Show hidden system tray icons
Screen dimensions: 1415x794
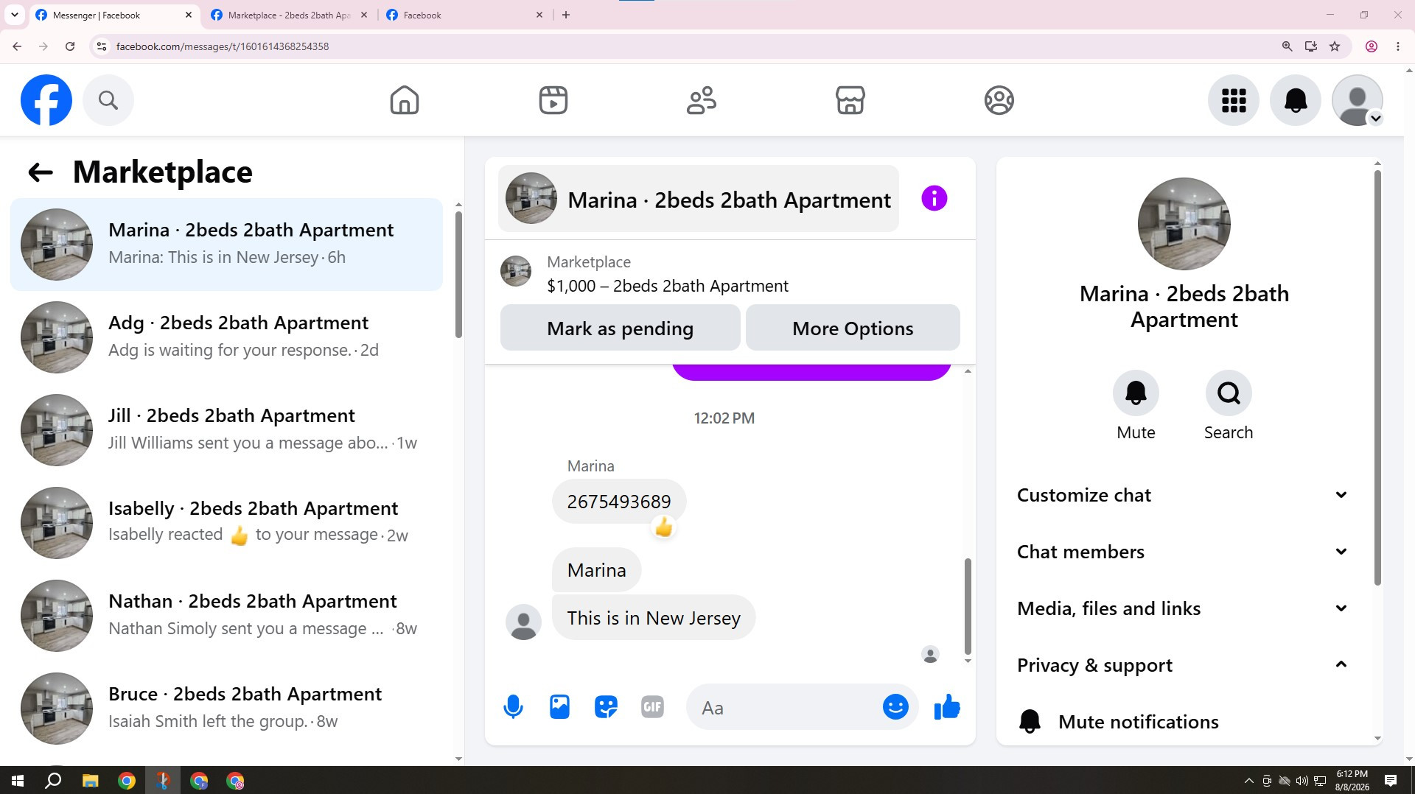(x=1248, y=781)
